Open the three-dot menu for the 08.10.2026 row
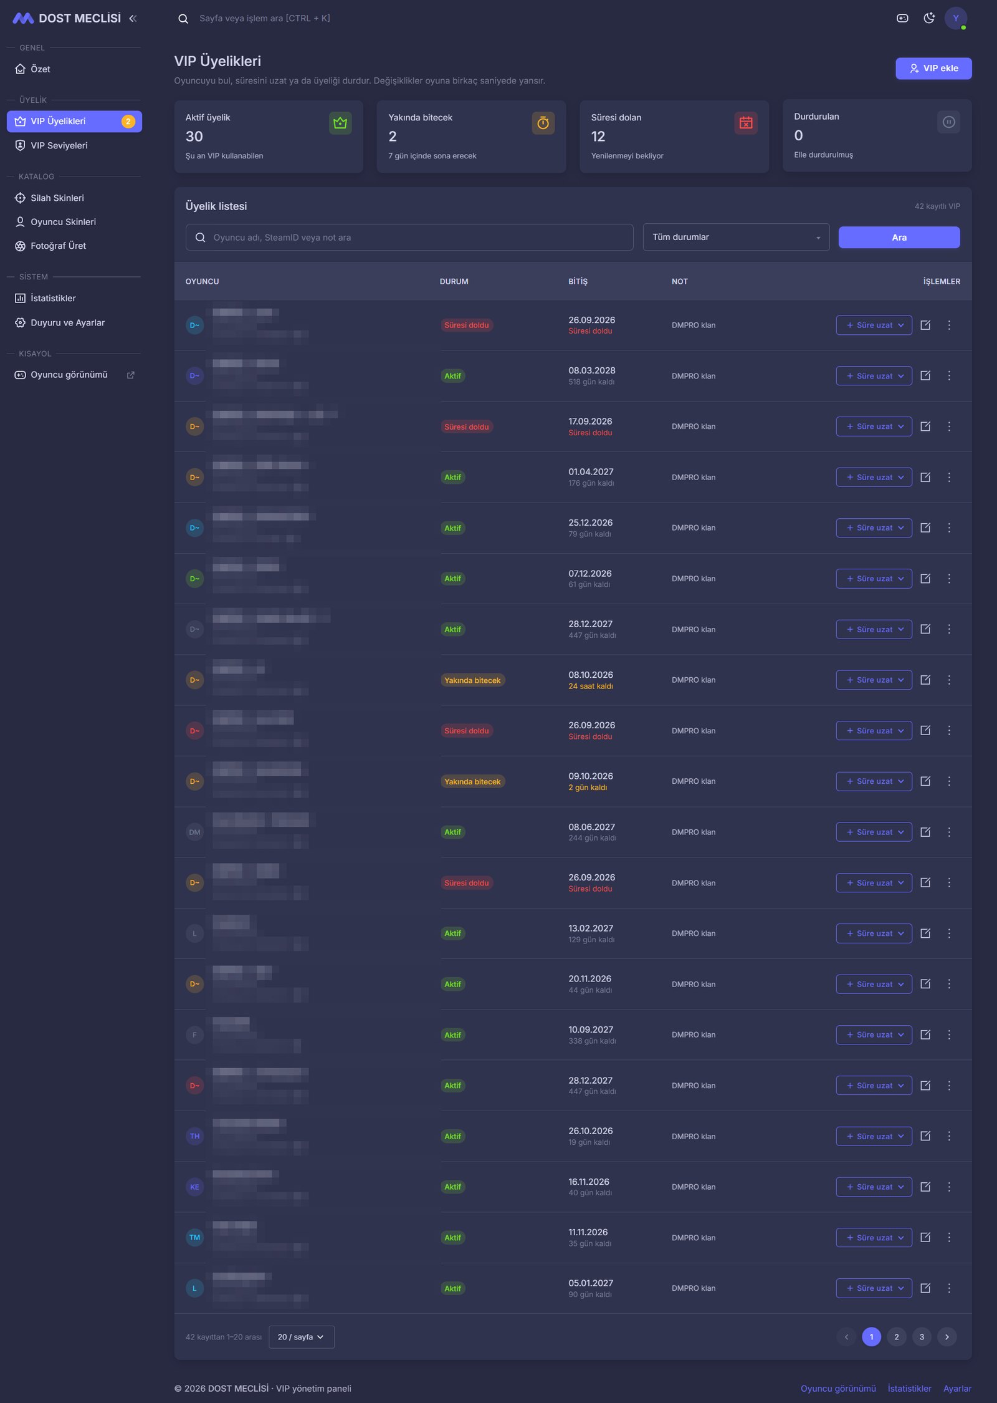Image resolution: width=997 pixels, height=1403 pixels. coord(949,680)
